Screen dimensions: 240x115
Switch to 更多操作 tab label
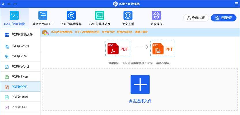(156, 24)
